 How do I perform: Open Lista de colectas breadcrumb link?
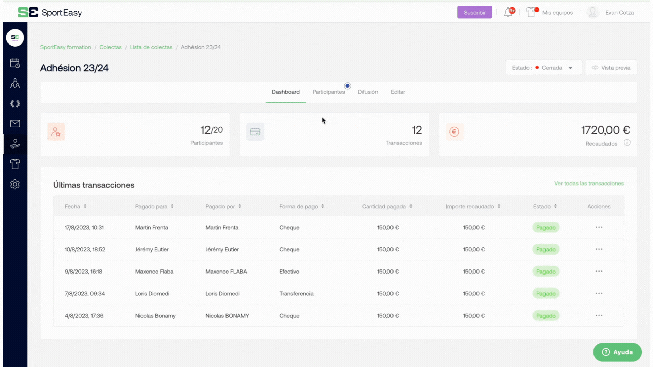point(151,47)
